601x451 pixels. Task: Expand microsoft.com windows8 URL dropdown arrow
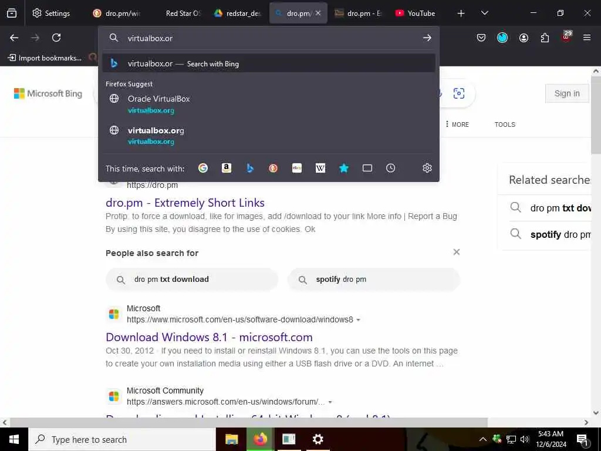coord(358,320)
